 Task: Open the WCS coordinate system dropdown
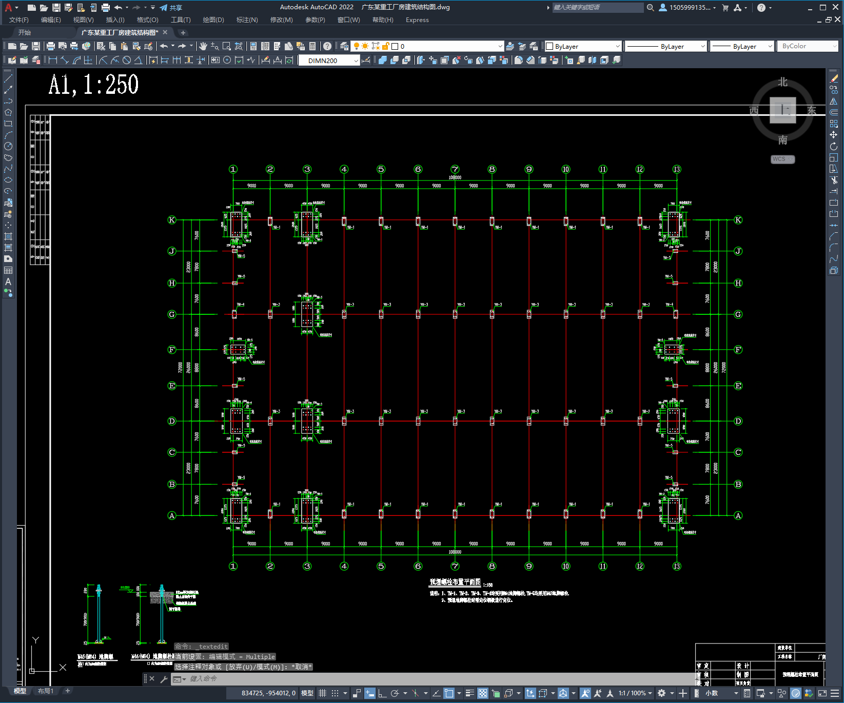pyautogui.click(x=783, y=159)
